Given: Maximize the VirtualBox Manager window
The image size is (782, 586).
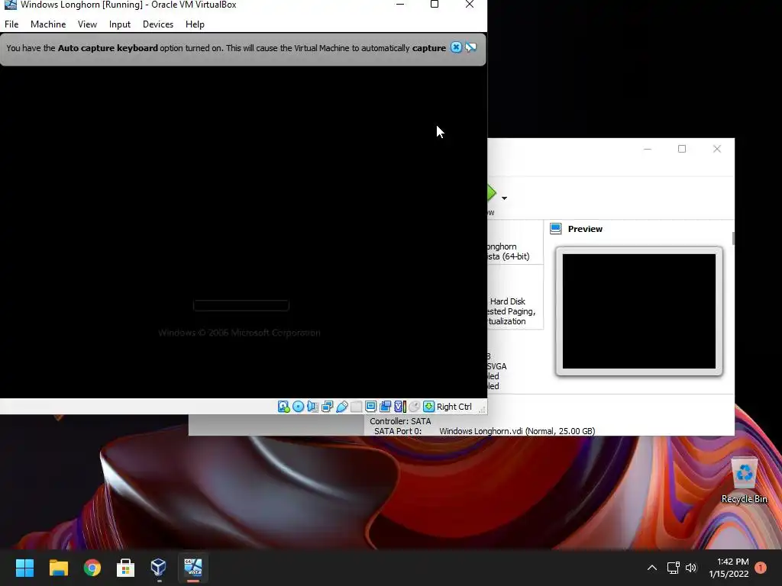Looking at the screenshot, I should tap(682, 149).
